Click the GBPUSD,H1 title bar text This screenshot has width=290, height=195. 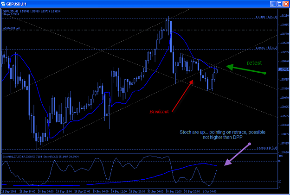tap(16, 4)
